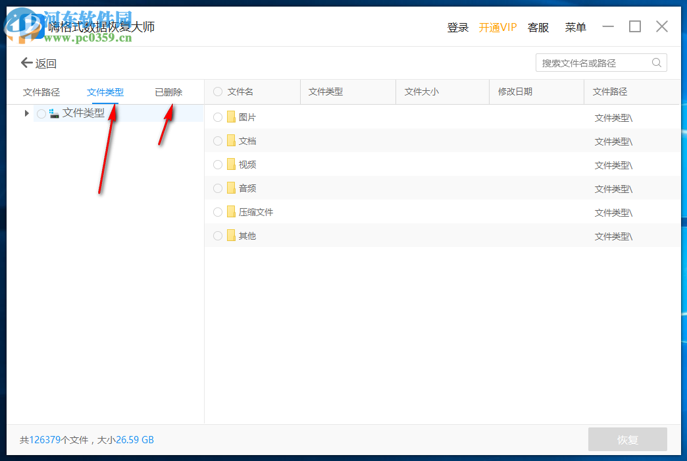Click the drive icon beside 文件类型
This screenshot has height=461, width=687.
coord(54,113)
